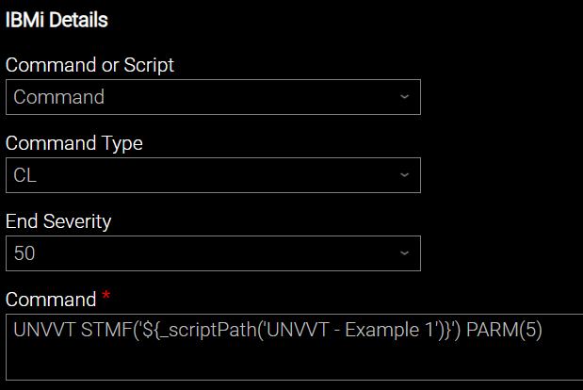Click the chevron arrow in Command or Script dropdown
583x390 pixels.
(x=404, y=97)
